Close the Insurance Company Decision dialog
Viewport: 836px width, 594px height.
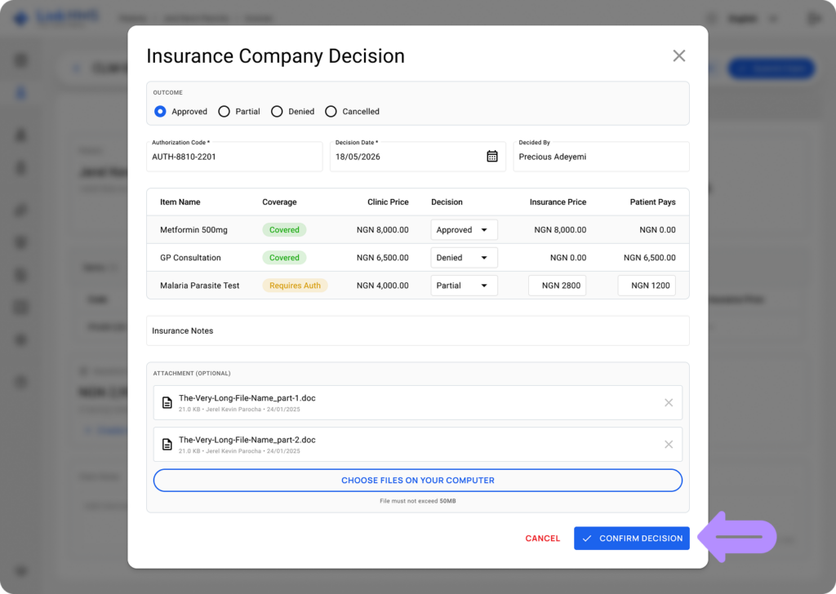tap(678, 56)
